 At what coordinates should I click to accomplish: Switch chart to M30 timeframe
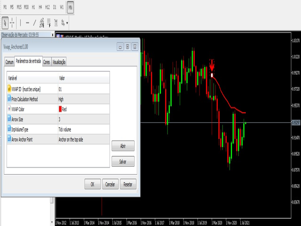[x=26, y=8]
